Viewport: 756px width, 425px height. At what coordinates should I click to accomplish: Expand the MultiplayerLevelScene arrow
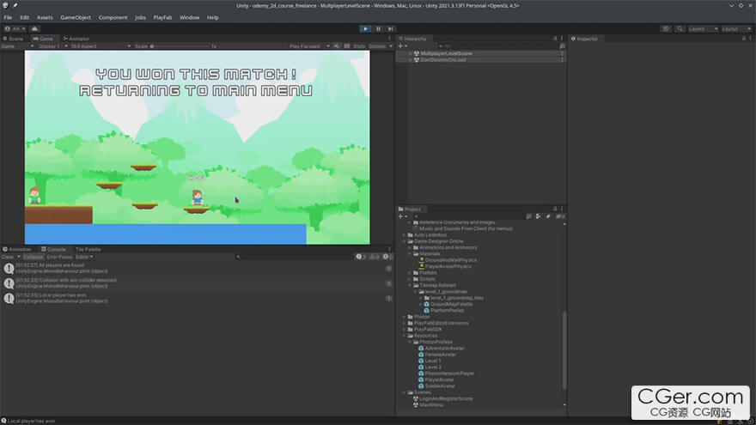[x=411, y=53]
